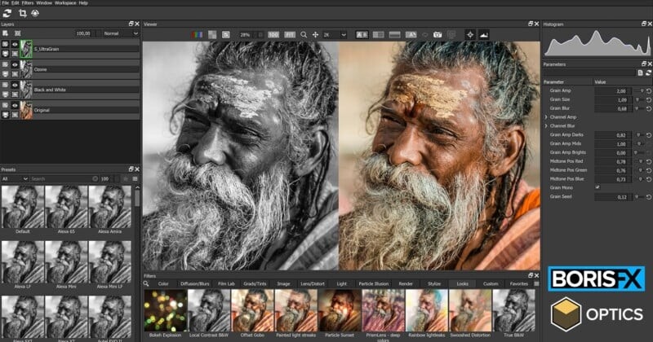
Task: Hide the Original layer
Action: click(15, 105)
